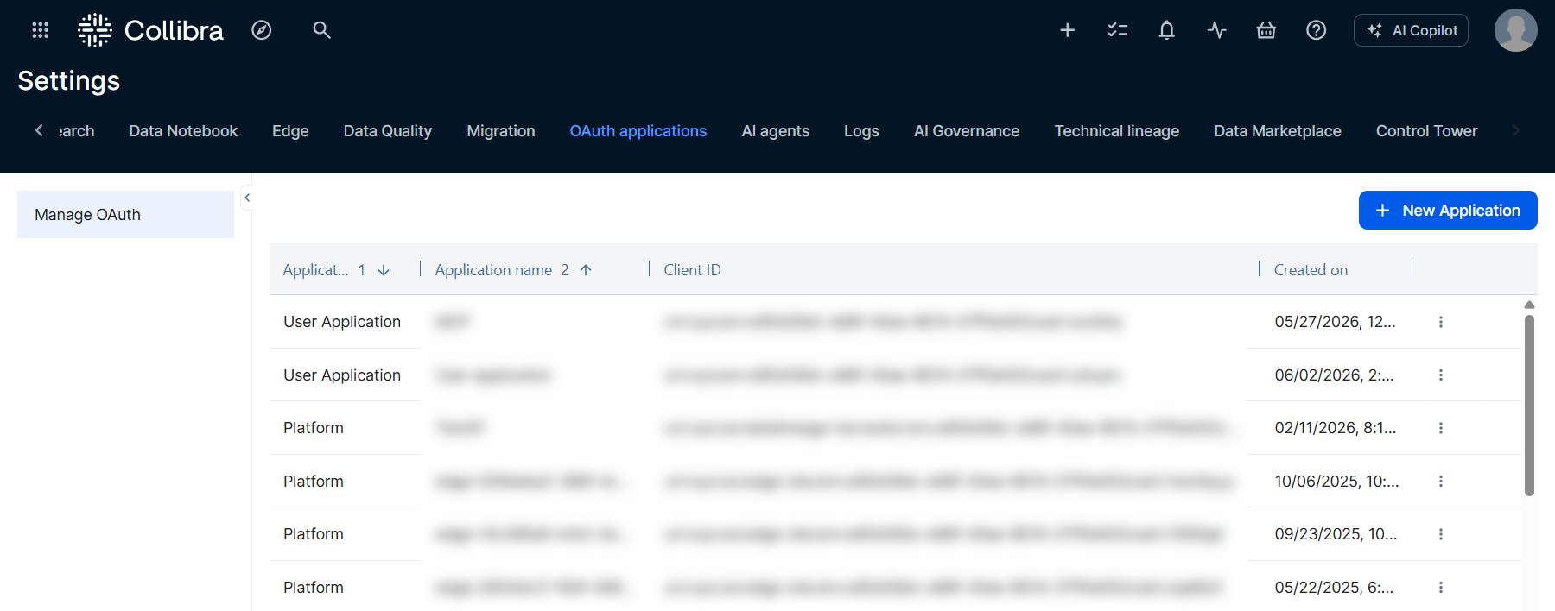
Task: Click the plus create icon in header
Action: point(1068,30)
